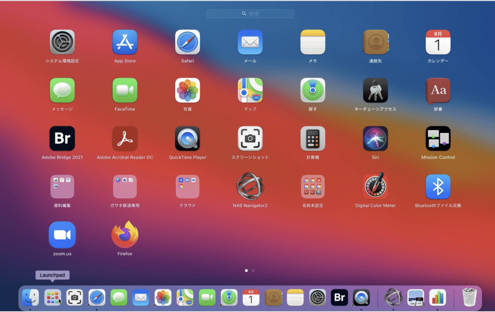Open Adobe Bridge from the Dock
Viewport: 495px width, 312px height.
[x=339, y=297]
